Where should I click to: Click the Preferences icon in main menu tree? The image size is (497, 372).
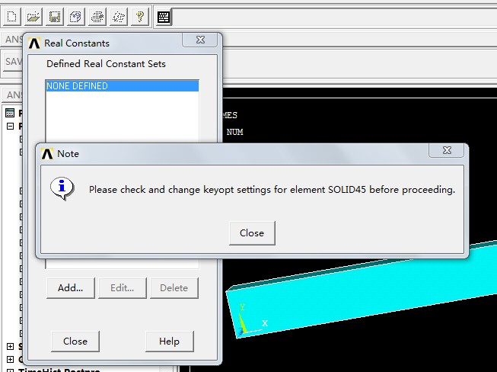click(10, 113)
